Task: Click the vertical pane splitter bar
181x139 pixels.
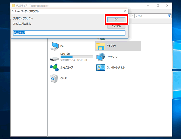Action: click(x=47, y=87)
